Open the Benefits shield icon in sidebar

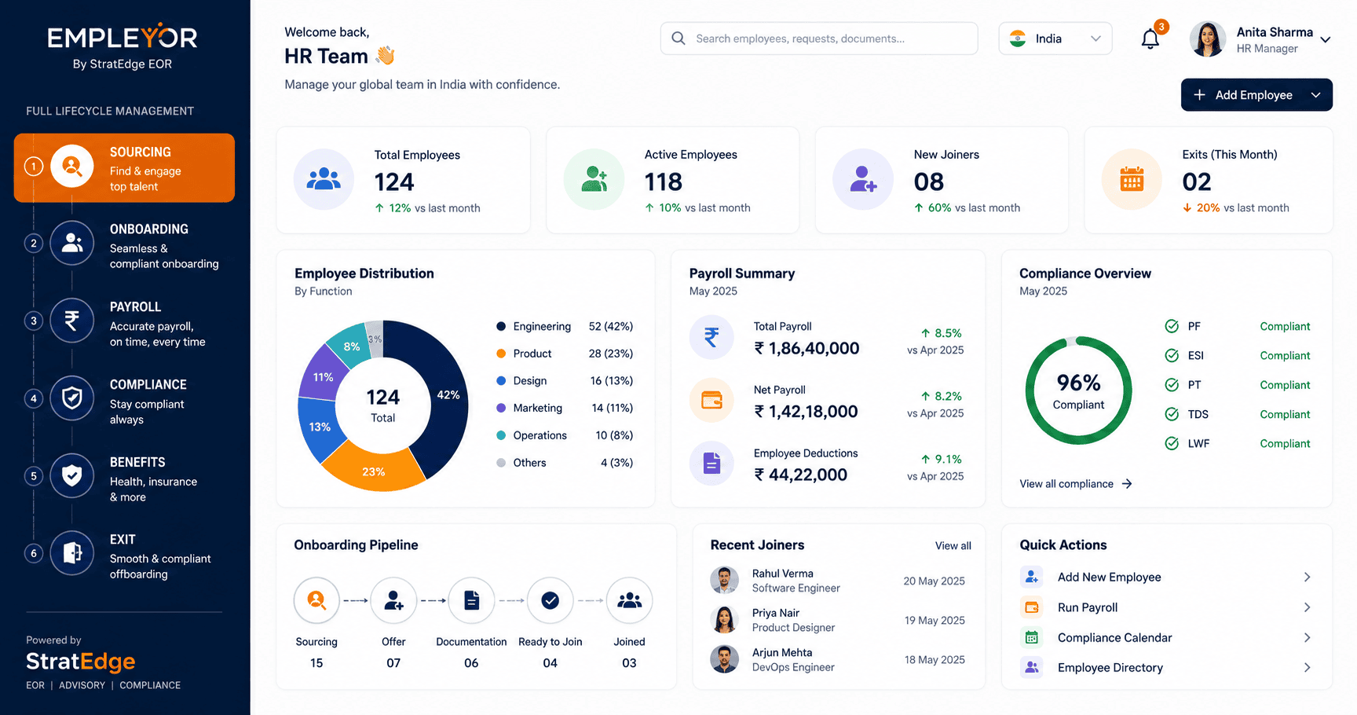pyautogui.click(x=72, y=475)
